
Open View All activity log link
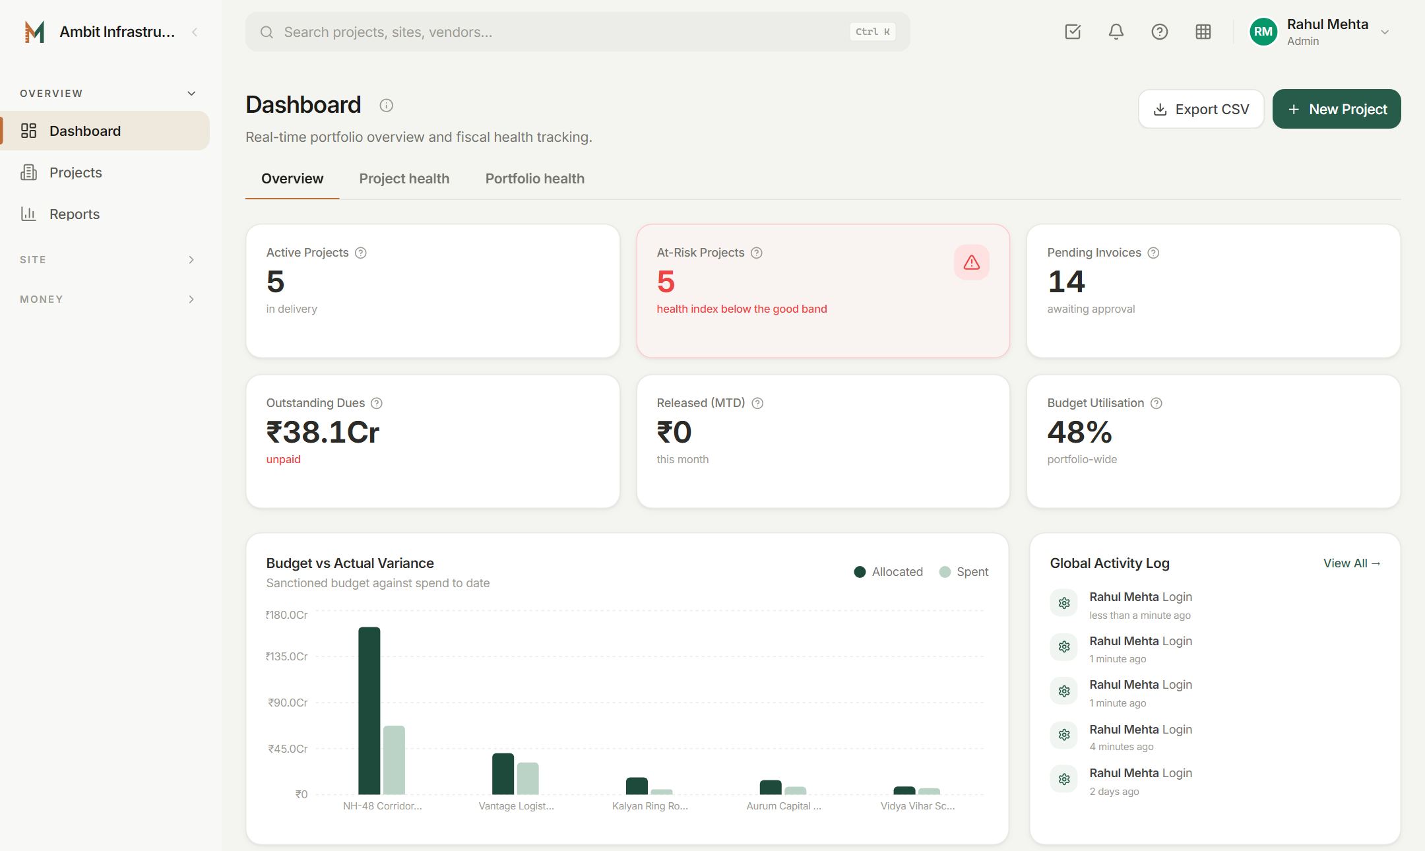point(1352,563)
